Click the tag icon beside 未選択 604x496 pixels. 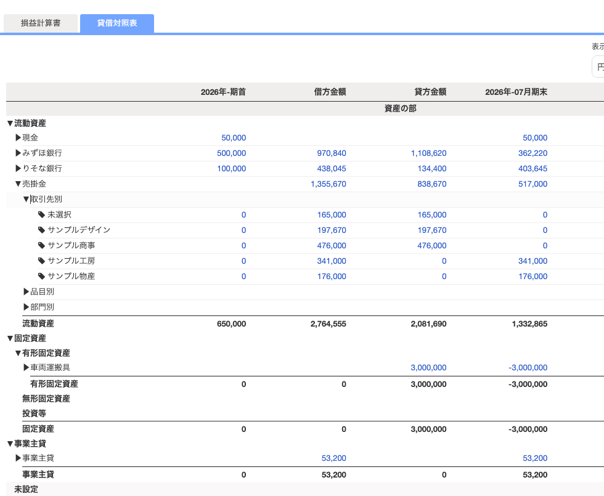[x=42, y=214]
